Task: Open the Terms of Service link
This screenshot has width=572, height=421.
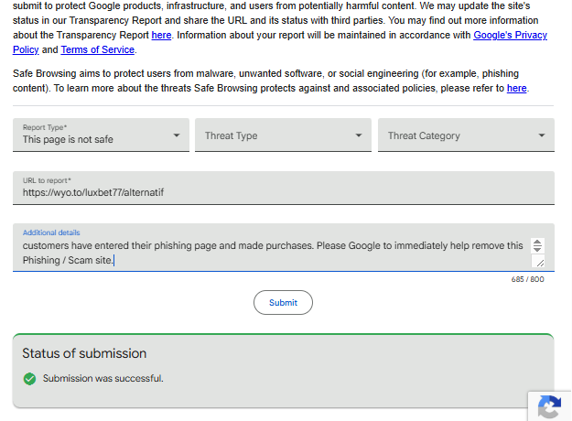Action: click(98, 49)
